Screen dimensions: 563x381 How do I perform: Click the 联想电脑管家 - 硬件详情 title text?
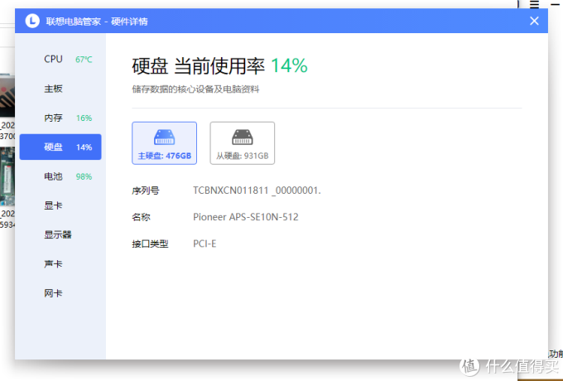[97, 22]
